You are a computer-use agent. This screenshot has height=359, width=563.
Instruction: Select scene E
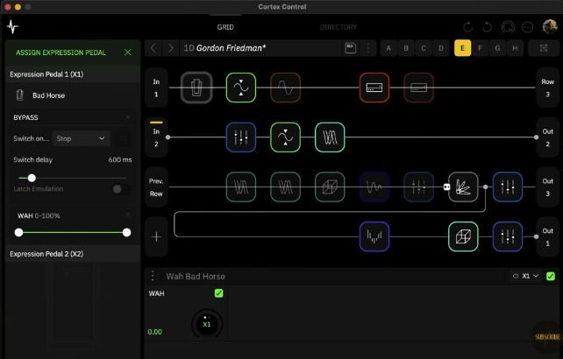(462, 48)
